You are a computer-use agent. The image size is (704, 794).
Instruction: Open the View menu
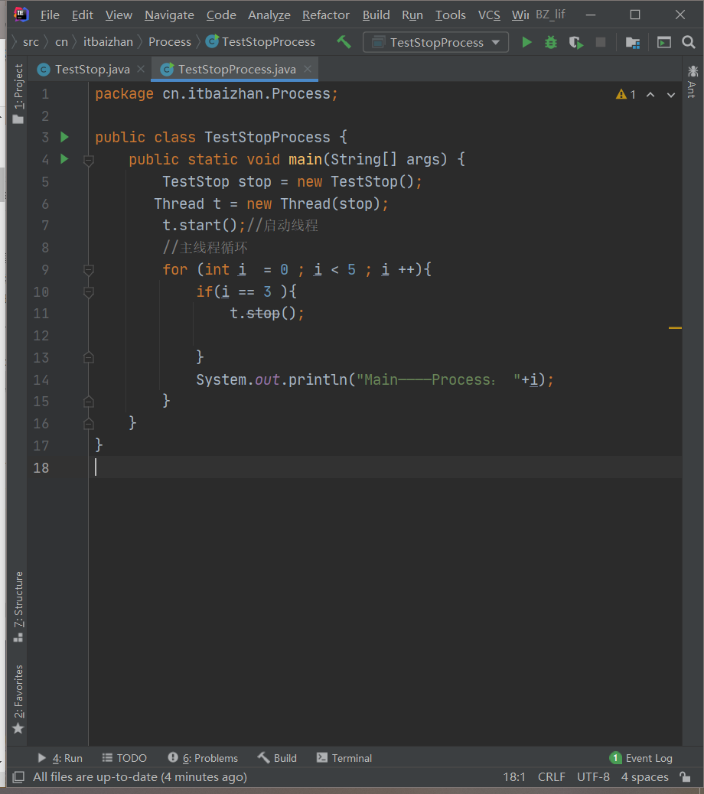tap(119, 15)
